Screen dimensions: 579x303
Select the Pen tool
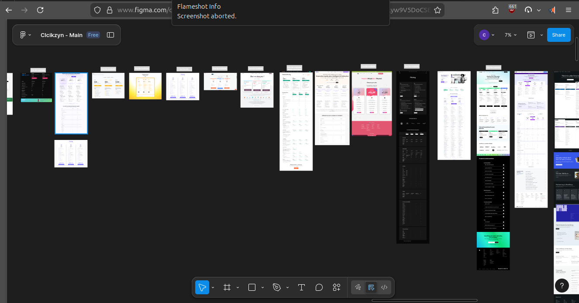pyautogui.click(x=276, y=287)
